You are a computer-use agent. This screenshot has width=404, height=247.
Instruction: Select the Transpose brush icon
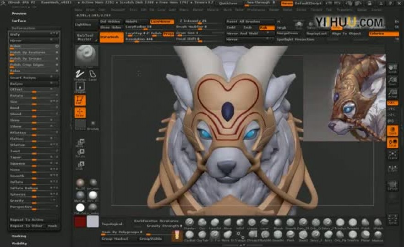[x=240, y=236]
